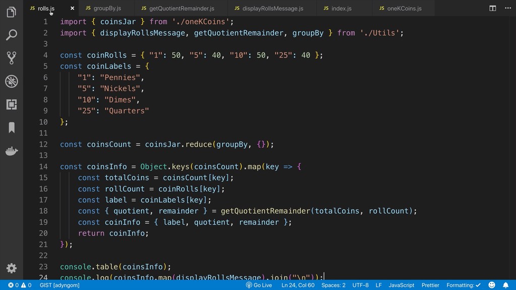This screenshot has width=516, height=290.
Task: Open feedback smiley icon
Action: pyautogui.click(x=492, y=285)
